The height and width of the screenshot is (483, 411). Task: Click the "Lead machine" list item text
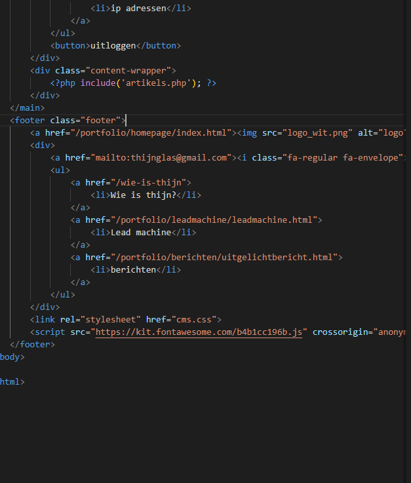[140, 232]
